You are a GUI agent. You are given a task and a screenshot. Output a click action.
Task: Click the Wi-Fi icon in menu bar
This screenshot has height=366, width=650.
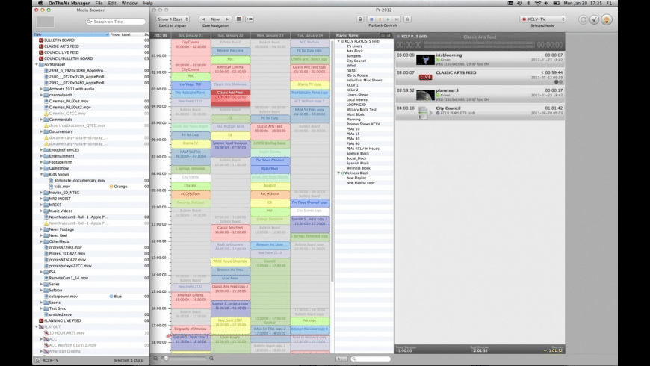pos(538,3)
